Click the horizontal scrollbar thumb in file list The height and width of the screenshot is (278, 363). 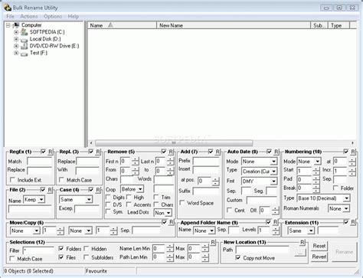pyautogui.click(x=174, y=142)
